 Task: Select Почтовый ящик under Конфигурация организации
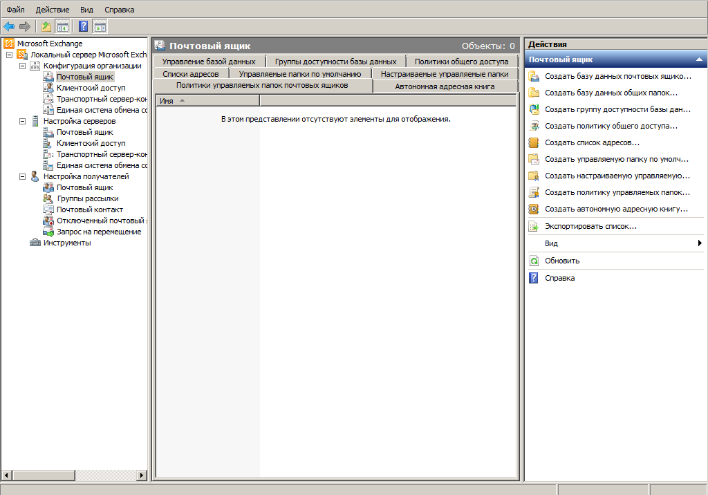84,77
